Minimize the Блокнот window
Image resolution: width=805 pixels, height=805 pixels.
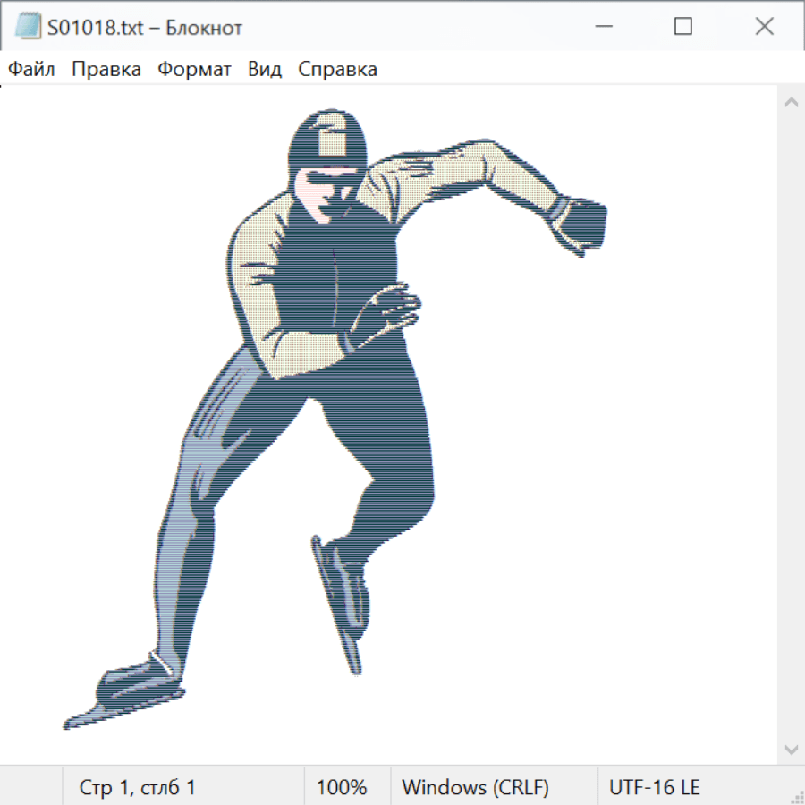601,27
